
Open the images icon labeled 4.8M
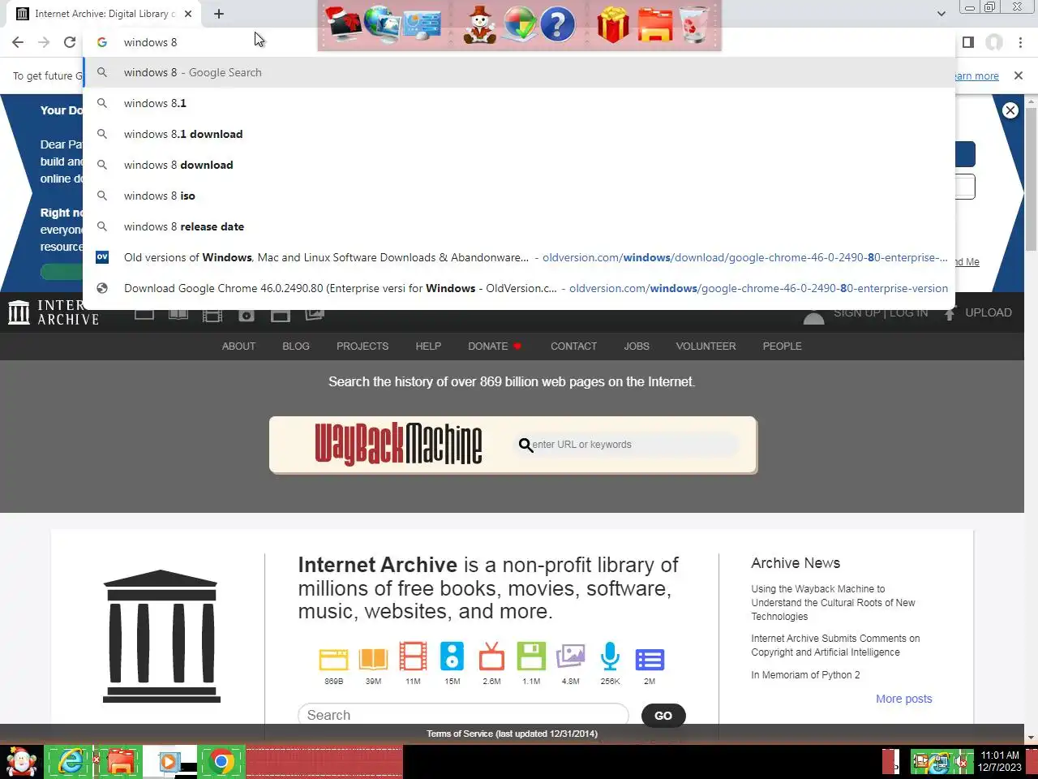(x=571, y=656)
